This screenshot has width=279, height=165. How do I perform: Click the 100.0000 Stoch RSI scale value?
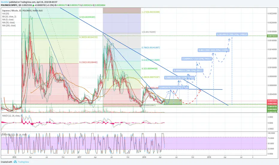coord(271,133)
